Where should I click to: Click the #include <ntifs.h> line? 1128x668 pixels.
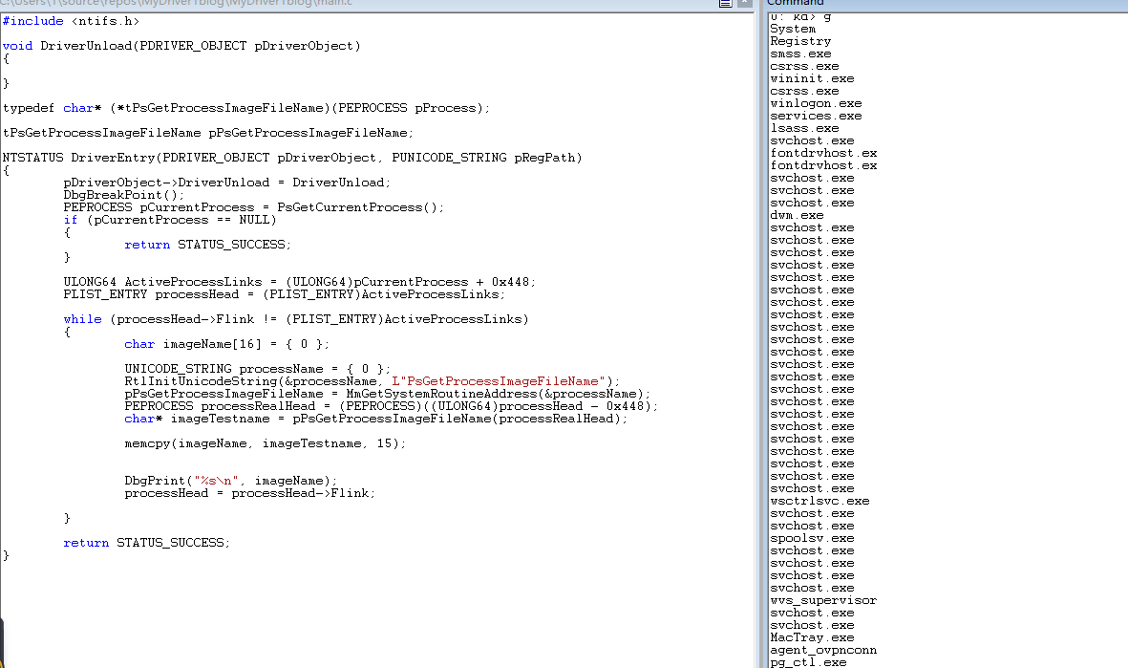point(70,21)
